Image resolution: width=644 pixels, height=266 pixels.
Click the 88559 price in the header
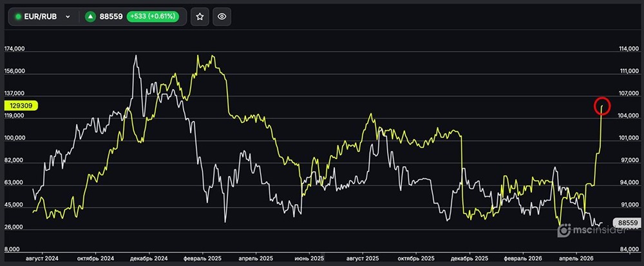tap(110, 17)
